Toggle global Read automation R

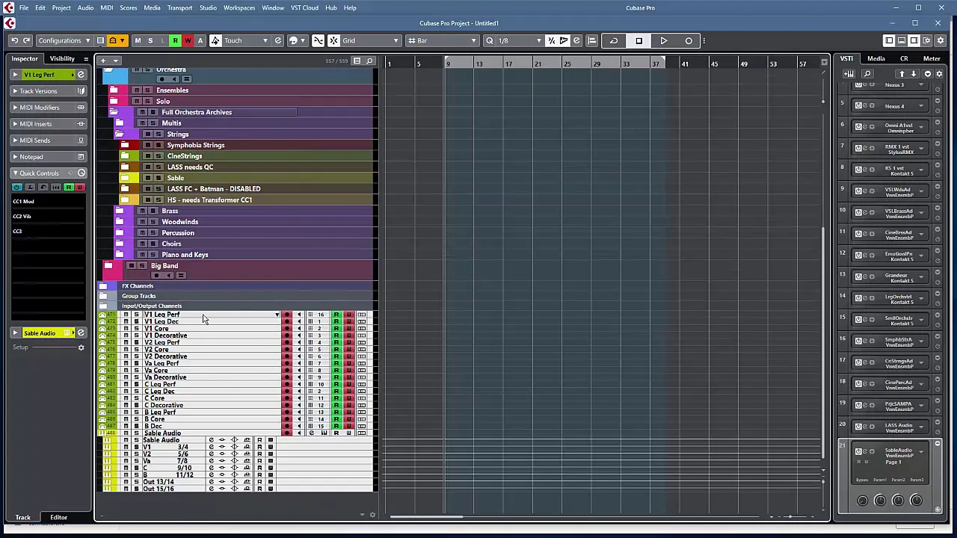[x=175, y=40]
